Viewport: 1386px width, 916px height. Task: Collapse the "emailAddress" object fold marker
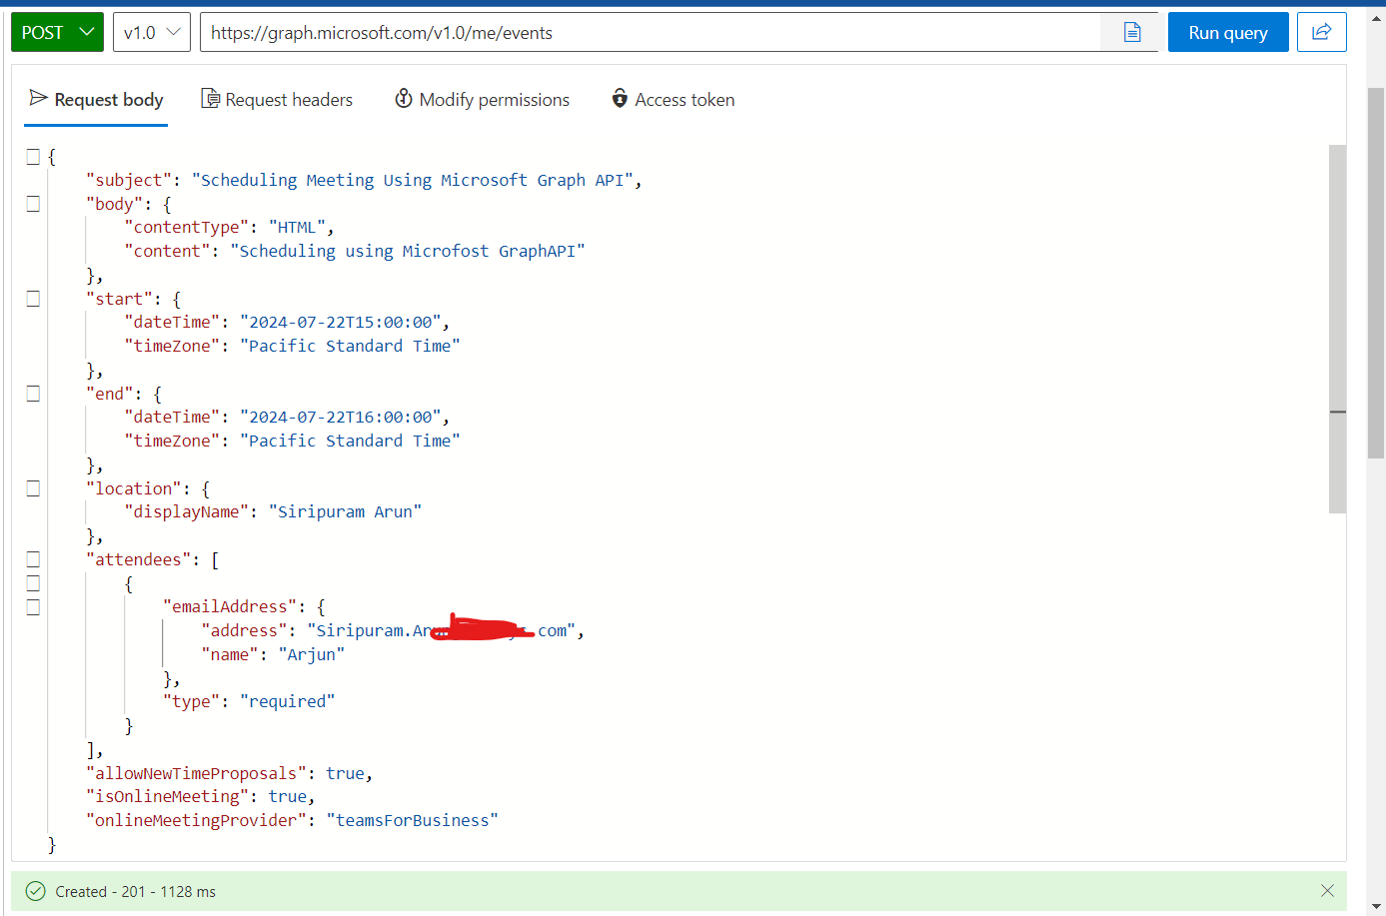pyautogui.click(x=33, y=607)
